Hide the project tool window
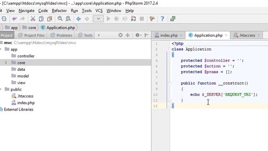The height and width of the screenshot is (151, 268). point(147,35)
